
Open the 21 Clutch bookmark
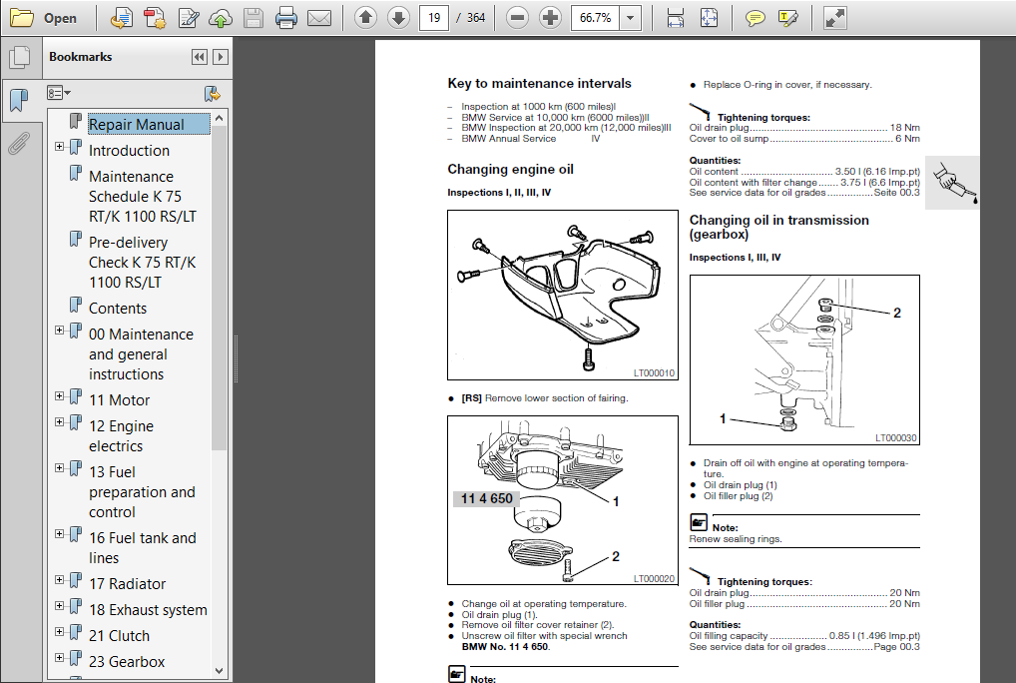(119, 636)
